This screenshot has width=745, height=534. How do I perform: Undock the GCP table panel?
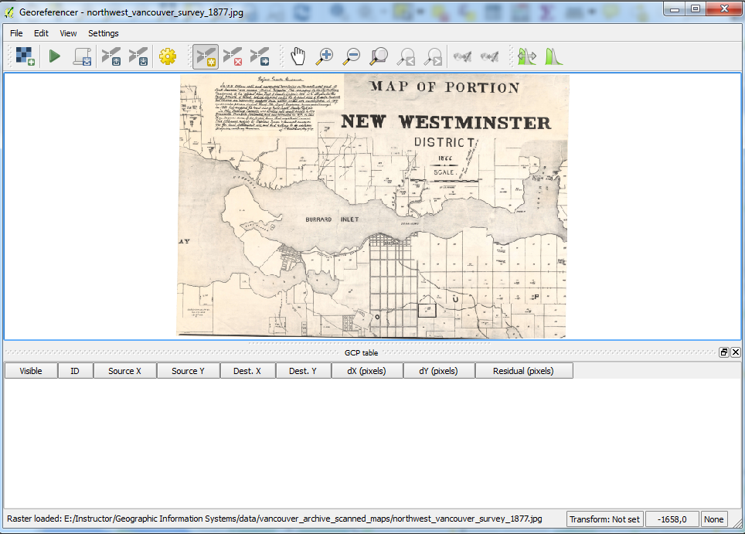(724, 352)
